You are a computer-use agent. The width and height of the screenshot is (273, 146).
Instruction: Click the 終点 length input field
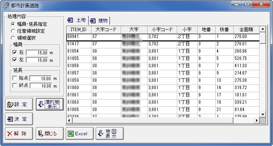[x=41, y=86]
